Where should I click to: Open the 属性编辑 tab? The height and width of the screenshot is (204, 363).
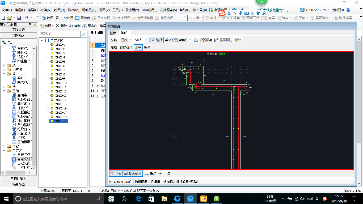click(96, 32)
